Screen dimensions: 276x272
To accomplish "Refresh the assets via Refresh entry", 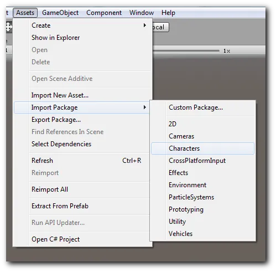I will point(82,161).
